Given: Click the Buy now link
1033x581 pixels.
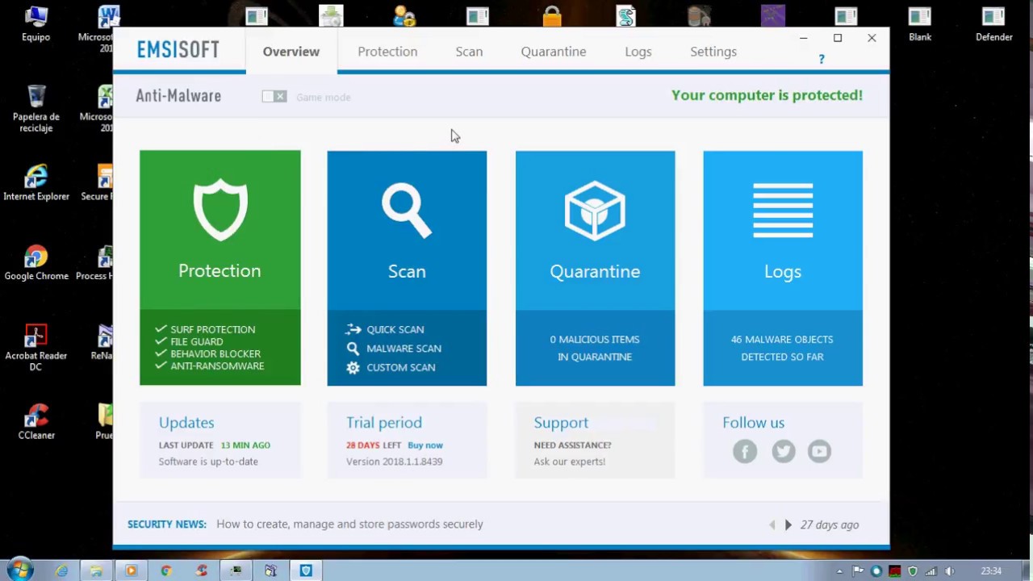Looking at the screenshot, I should click(x=425, y=445).
